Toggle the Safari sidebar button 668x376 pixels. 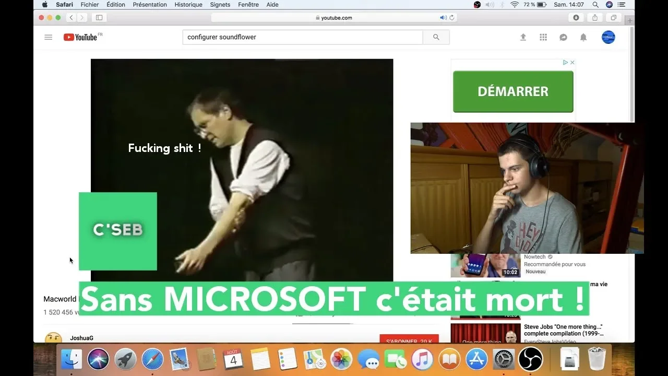[x=99, y=18]
